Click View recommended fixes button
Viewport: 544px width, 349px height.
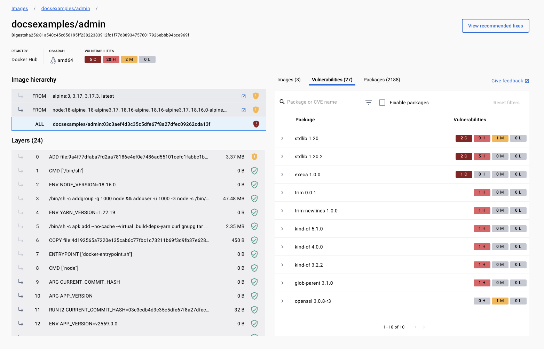[x=495, y=26]
